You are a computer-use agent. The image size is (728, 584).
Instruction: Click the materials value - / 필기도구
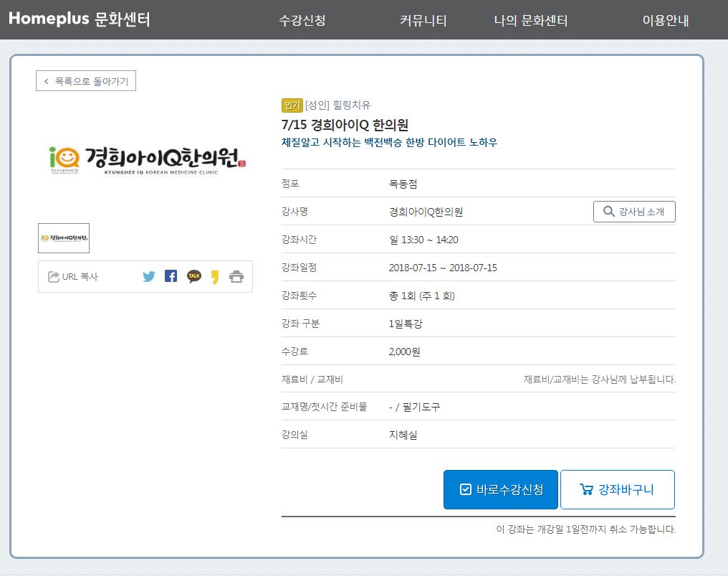[x=414, y=408]
